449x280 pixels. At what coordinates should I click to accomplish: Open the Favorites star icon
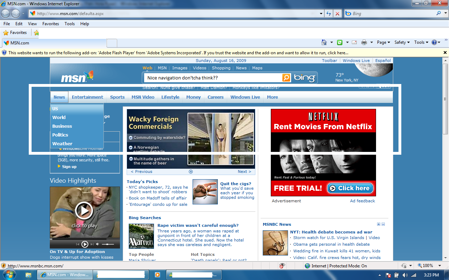[x=6, y=32]
